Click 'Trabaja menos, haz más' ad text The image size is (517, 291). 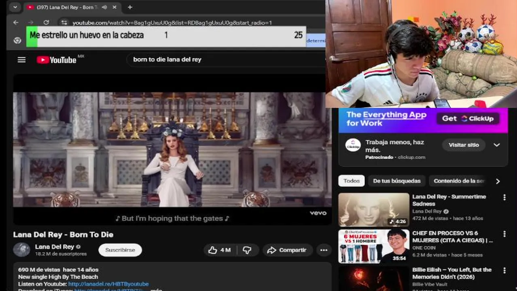pos(395,146)
